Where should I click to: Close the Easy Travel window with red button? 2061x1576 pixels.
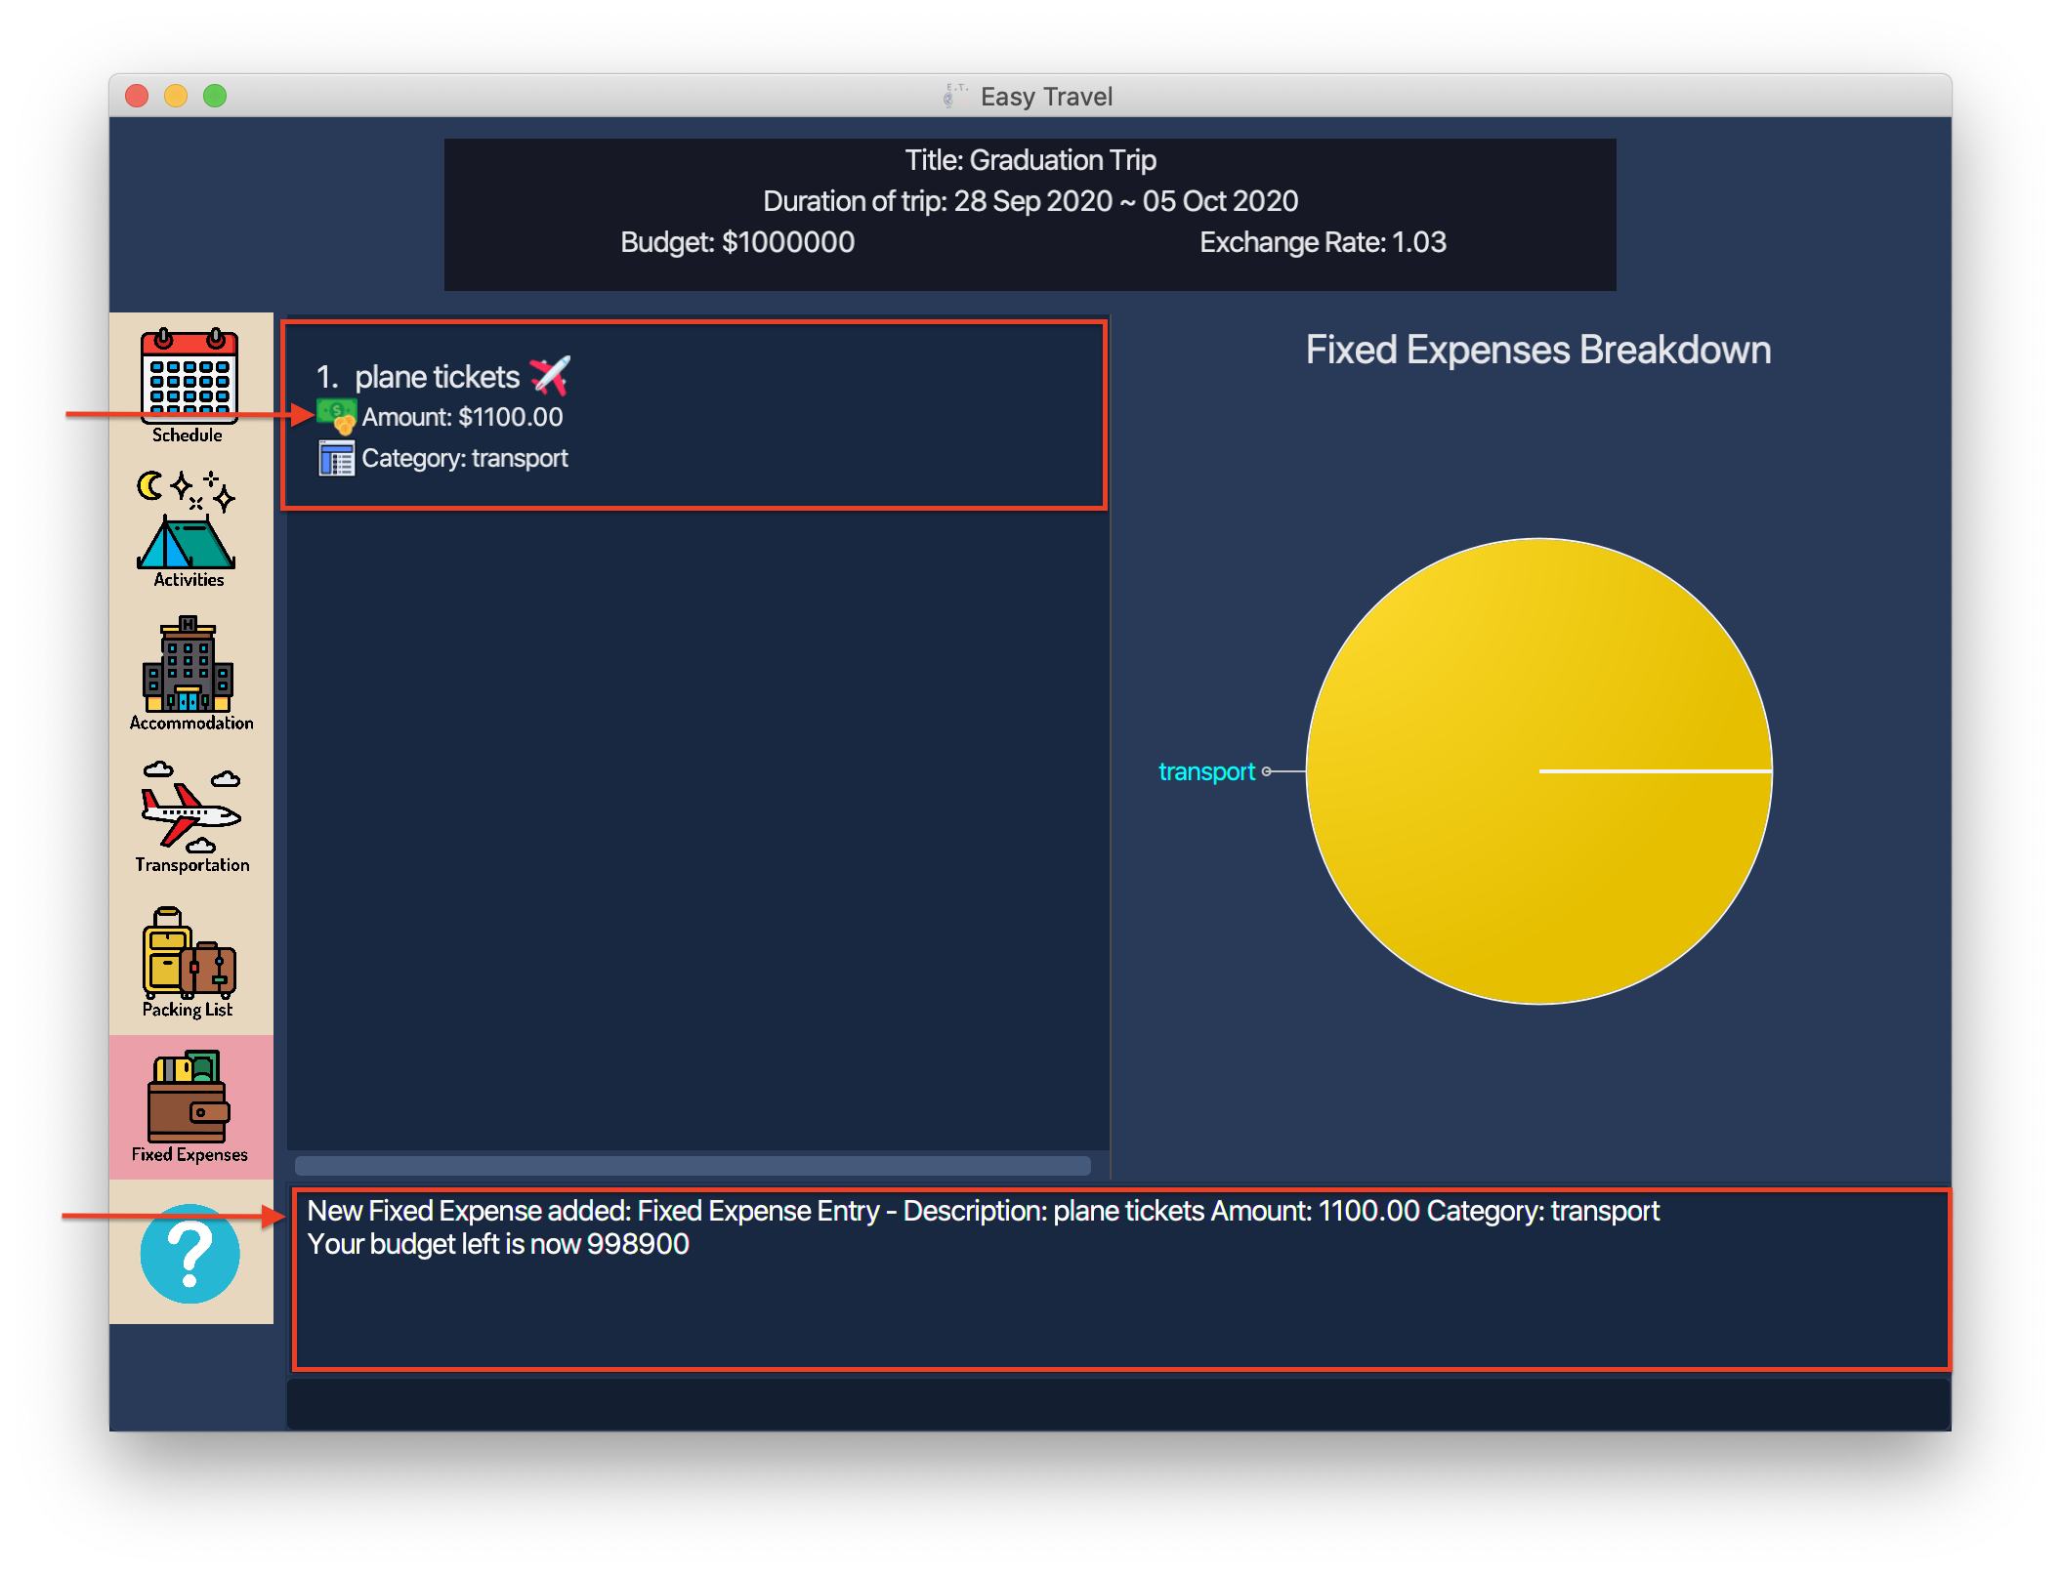[137, 96]
